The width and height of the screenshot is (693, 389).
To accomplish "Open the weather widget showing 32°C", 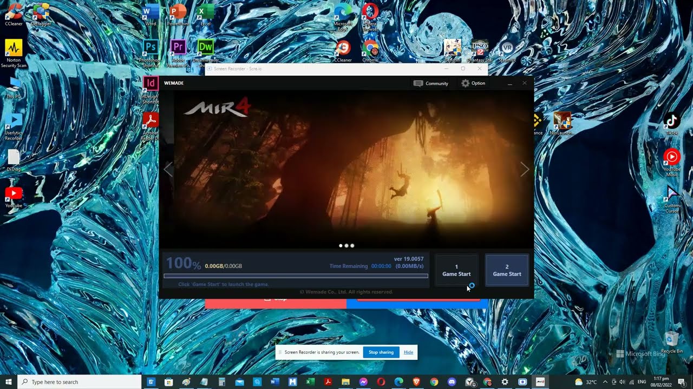I will pos(585,382).
